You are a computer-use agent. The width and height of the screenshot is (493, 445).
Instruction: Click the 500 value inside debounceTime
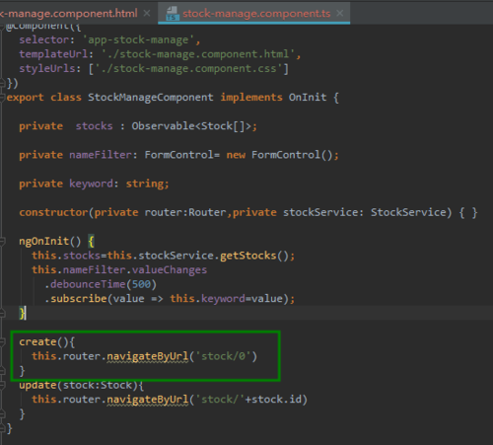coord(141,284)
